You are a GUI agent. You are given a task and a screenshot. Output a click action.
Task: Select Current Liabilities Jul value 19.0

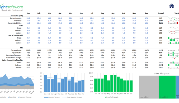[x=92, y=23]
